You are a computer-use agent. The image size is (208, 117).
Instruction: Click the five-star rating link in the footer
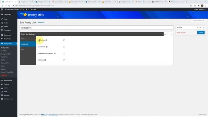(44, 115)
